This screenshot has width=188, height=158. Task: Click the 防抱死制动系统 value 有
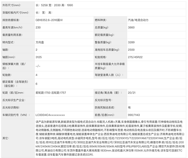tap(129, 108)
